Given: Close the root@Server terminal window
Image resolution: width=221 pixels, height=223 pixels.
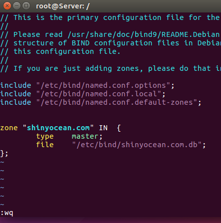Looking at the screenshot, I should [x=7, y=6].
